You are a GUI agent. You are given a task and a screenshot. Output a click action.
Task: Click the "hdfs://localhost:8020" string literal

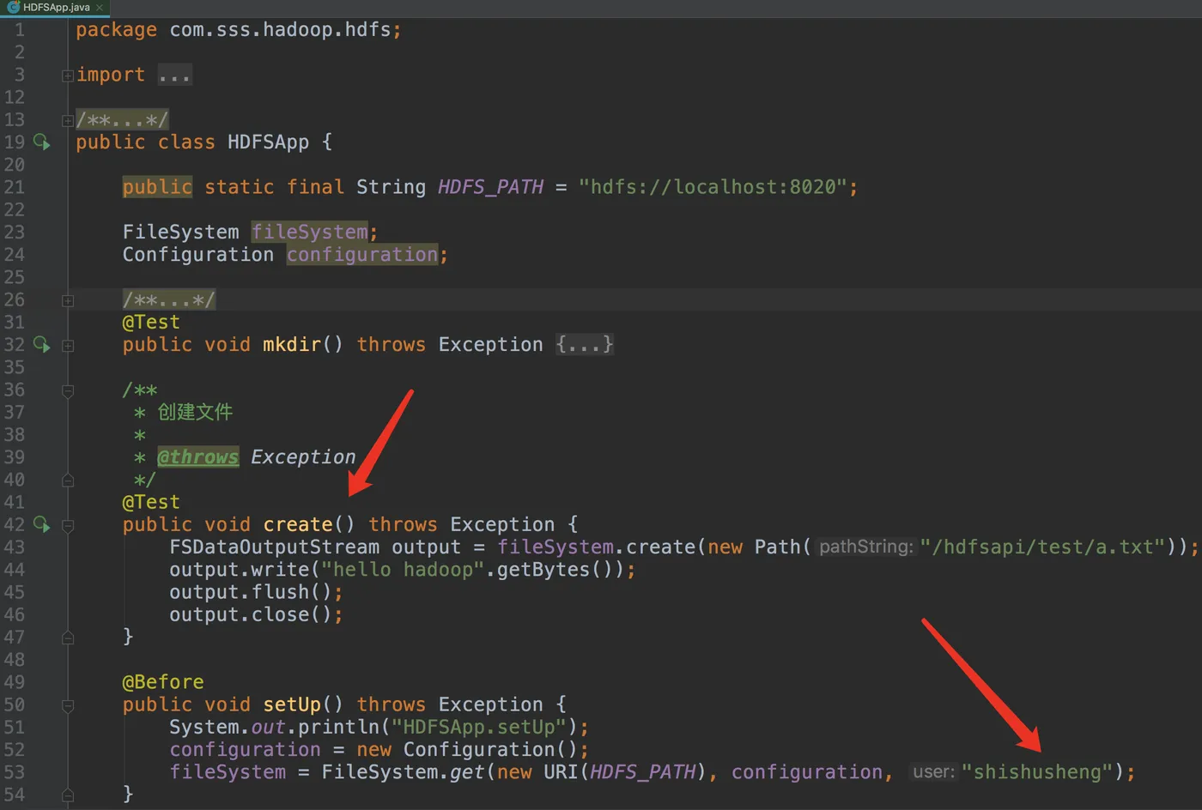coord(713,187)
